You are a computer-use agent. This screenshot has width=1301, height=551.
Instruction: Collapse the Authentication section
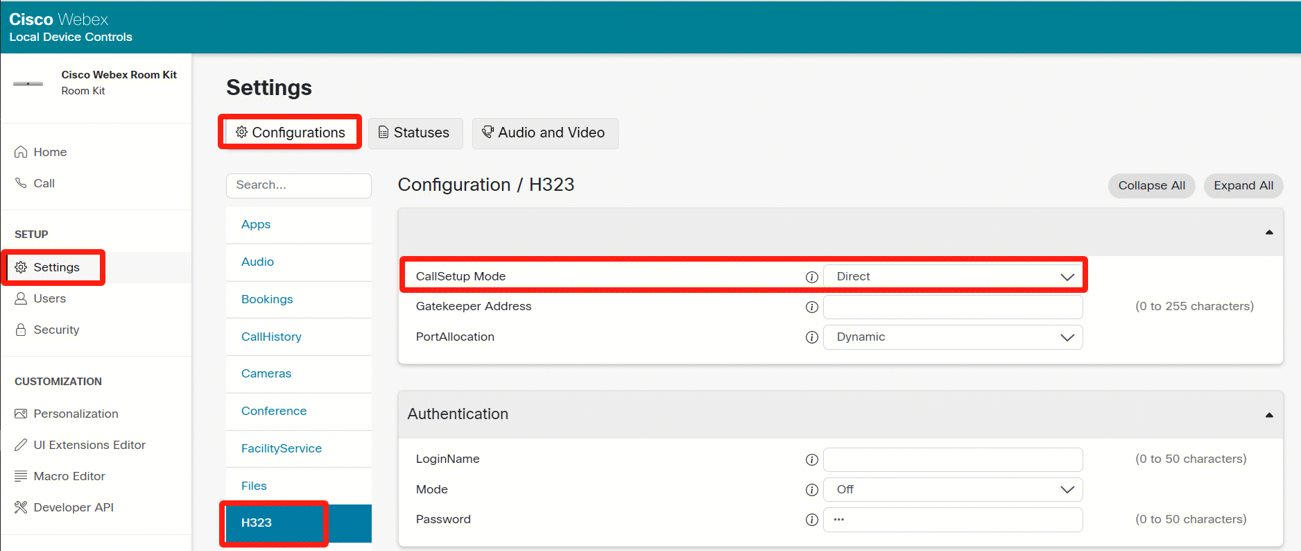click(1269, 415)
